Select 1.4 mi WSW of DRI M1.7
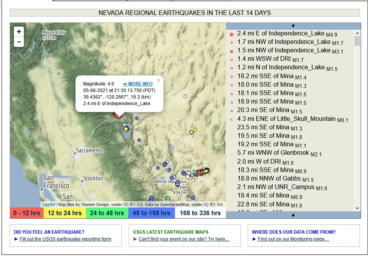The image size is (368, 256). tap(271, 59)
